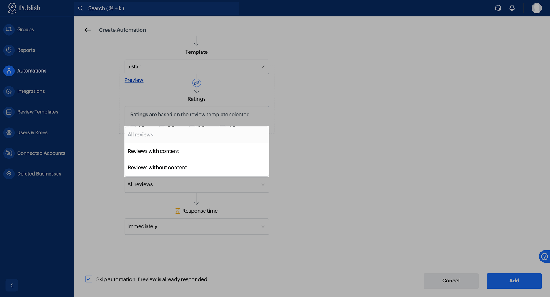The height and width of the screenshot is (297, 550).
Task: Open Connected Accounts sidebar icon
Action: tap(9, 153)
